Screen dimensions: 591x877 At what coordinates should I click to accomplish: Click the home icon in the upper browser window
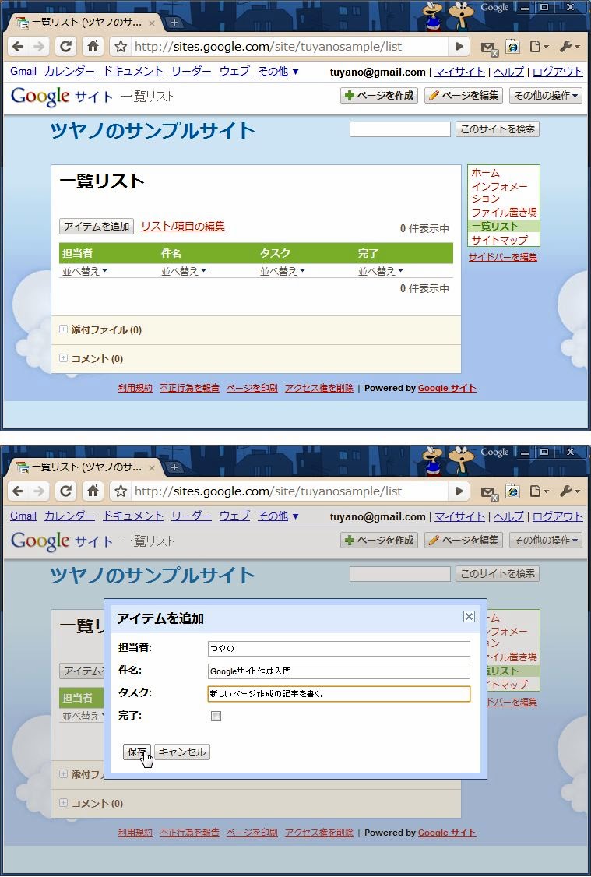93,47
